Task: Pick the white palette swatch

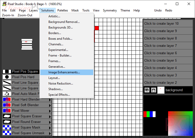Action: click(x=154, y=114)
